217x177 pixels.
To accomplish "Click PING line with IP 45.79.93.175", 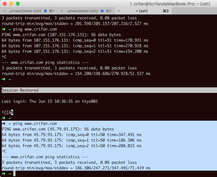I will (58, 129).
